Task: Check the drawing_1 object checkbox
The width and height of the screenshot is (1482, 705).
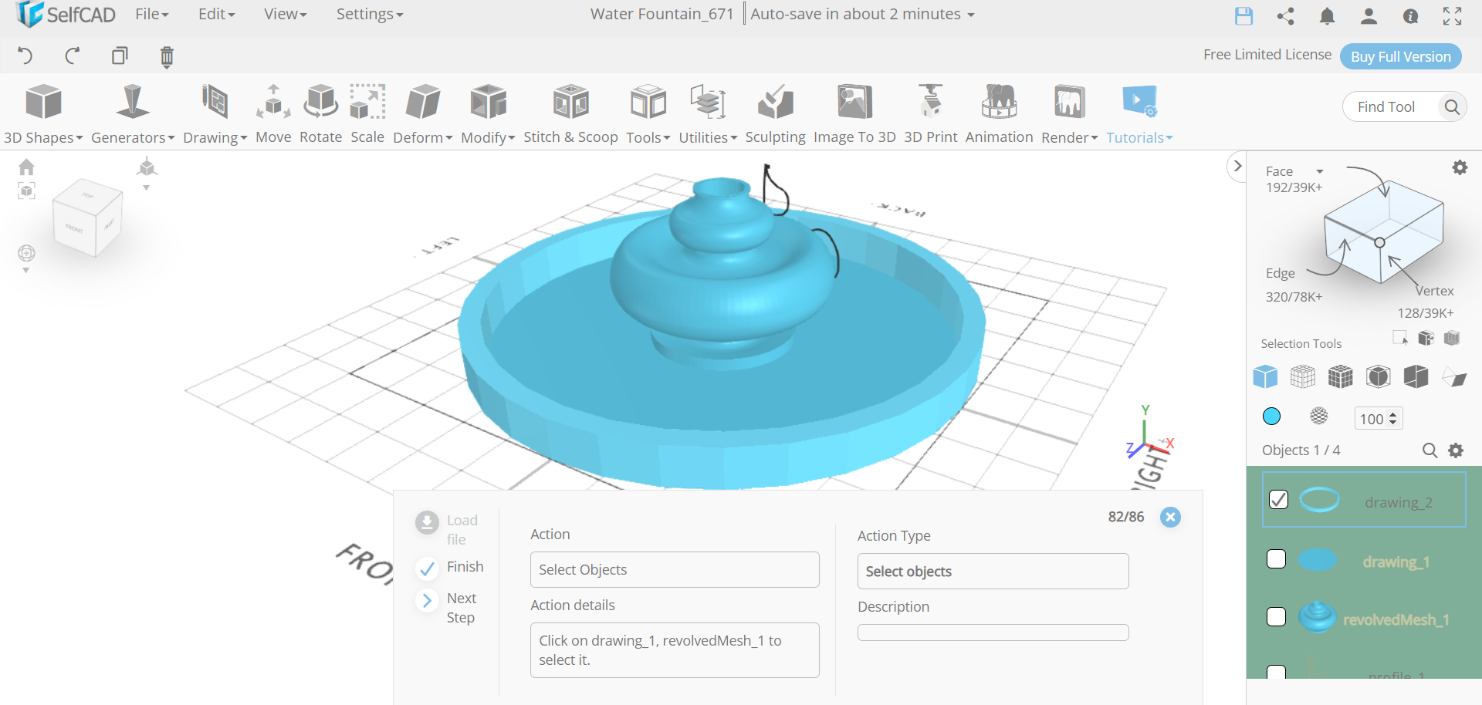Action: click(1277, 559)
